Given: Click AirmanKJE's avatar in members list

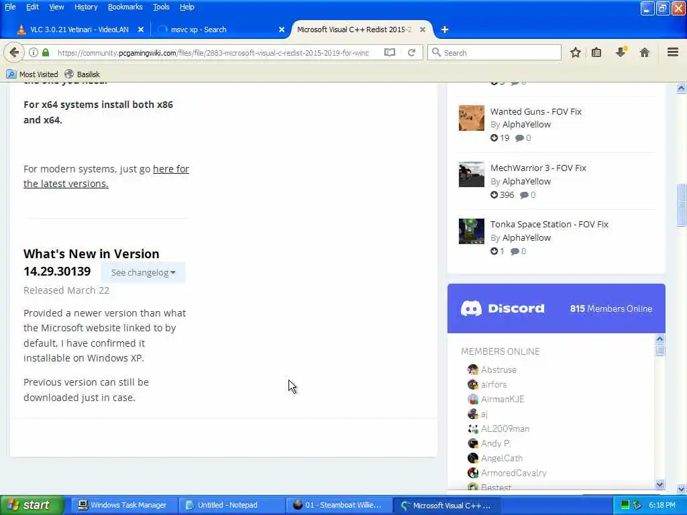Looking at the screenshot, I should pyautogui.click(x=473, y=399).
